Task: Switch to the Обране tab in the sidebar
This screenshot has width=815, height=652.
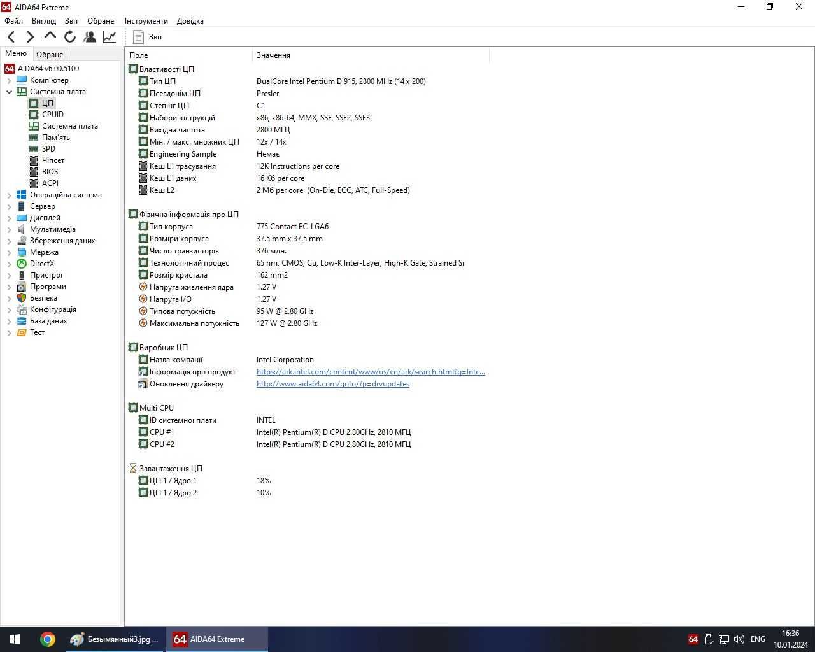Action: (x=50, y=55)
